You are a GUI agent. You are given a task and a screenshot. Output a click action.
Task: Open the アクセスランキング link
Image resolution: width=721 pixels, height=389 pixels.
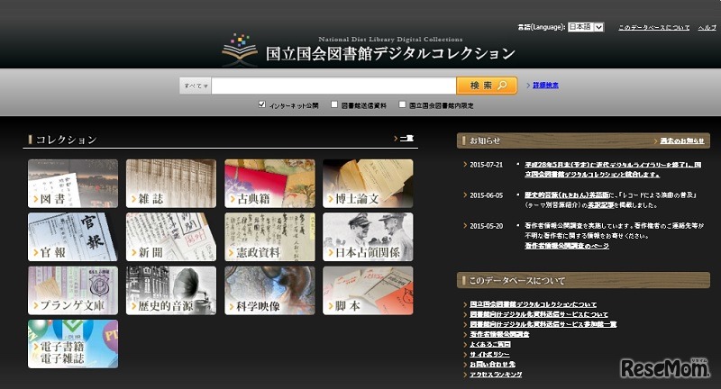coord(496,375)
